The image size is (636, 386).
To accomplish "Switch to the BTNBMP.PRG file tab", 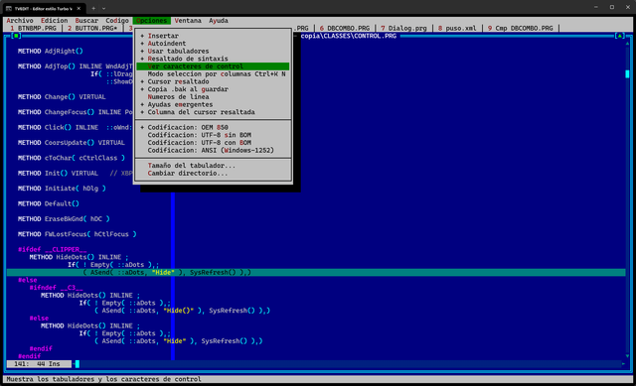I will click(33, 29).
